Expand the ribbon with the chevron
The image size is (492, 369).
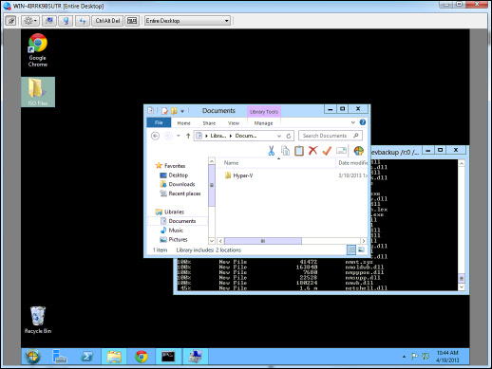353,122
